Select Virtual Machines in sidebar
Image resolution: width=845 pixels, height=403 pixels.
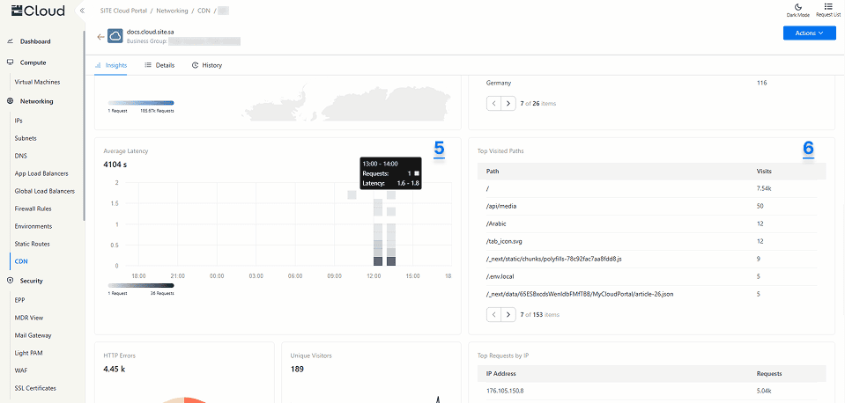pos(37,82)
